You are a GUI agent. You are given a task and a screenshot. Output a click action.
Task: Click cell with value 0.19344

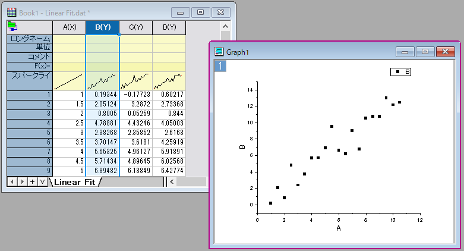click(102, 95)
